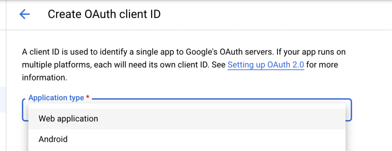
Task: Click the Create OAuth client ID heading
Action: coord(104,14)
